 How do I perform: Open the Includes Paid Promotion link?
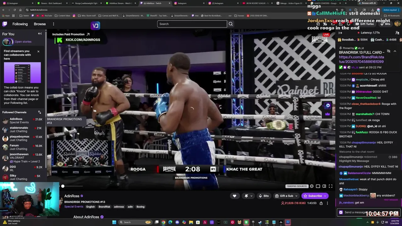(x=71, y=34)
